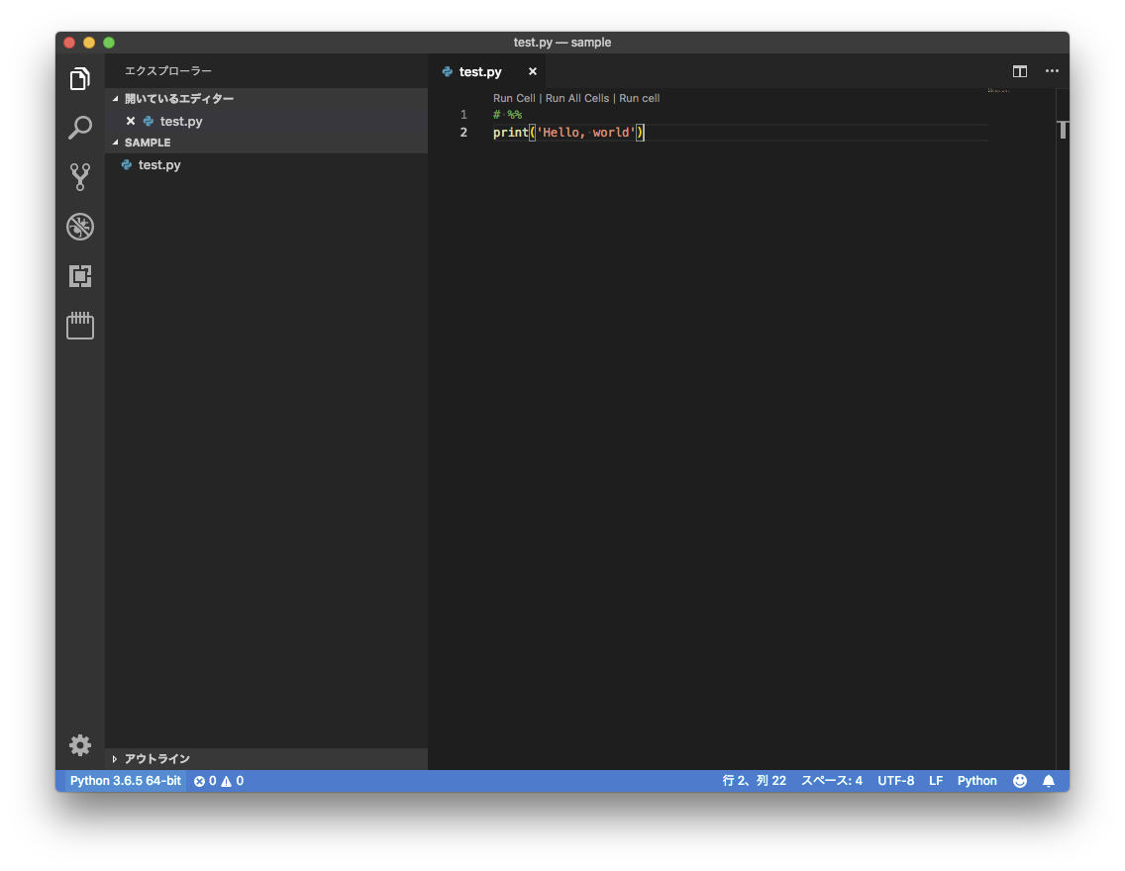This screenshot has width=1125, height=871.
Task: Click the errors and warnings status indicator
Action: pyautogui.click(x=219, y=781)
